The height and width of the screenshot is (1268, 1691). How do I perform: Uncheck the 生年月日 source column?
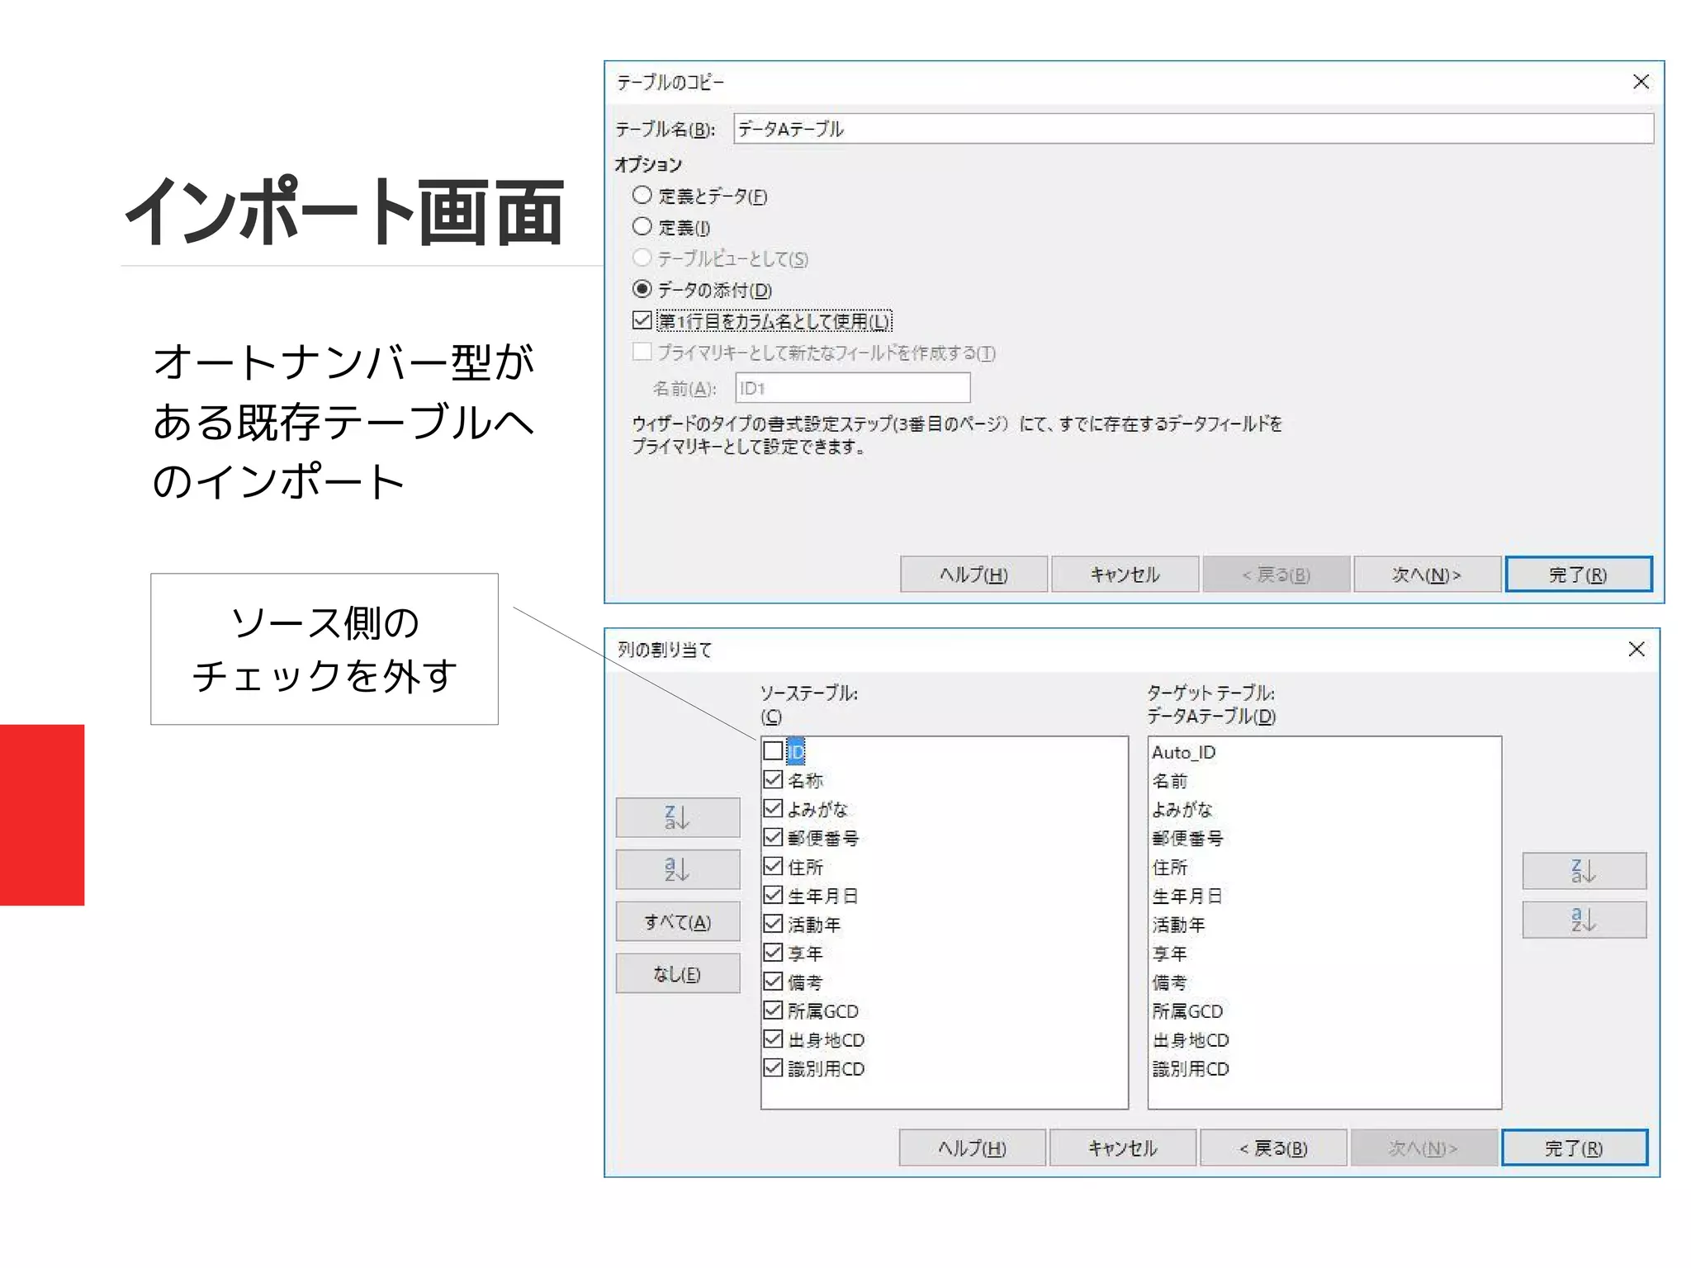coord(773,895)
